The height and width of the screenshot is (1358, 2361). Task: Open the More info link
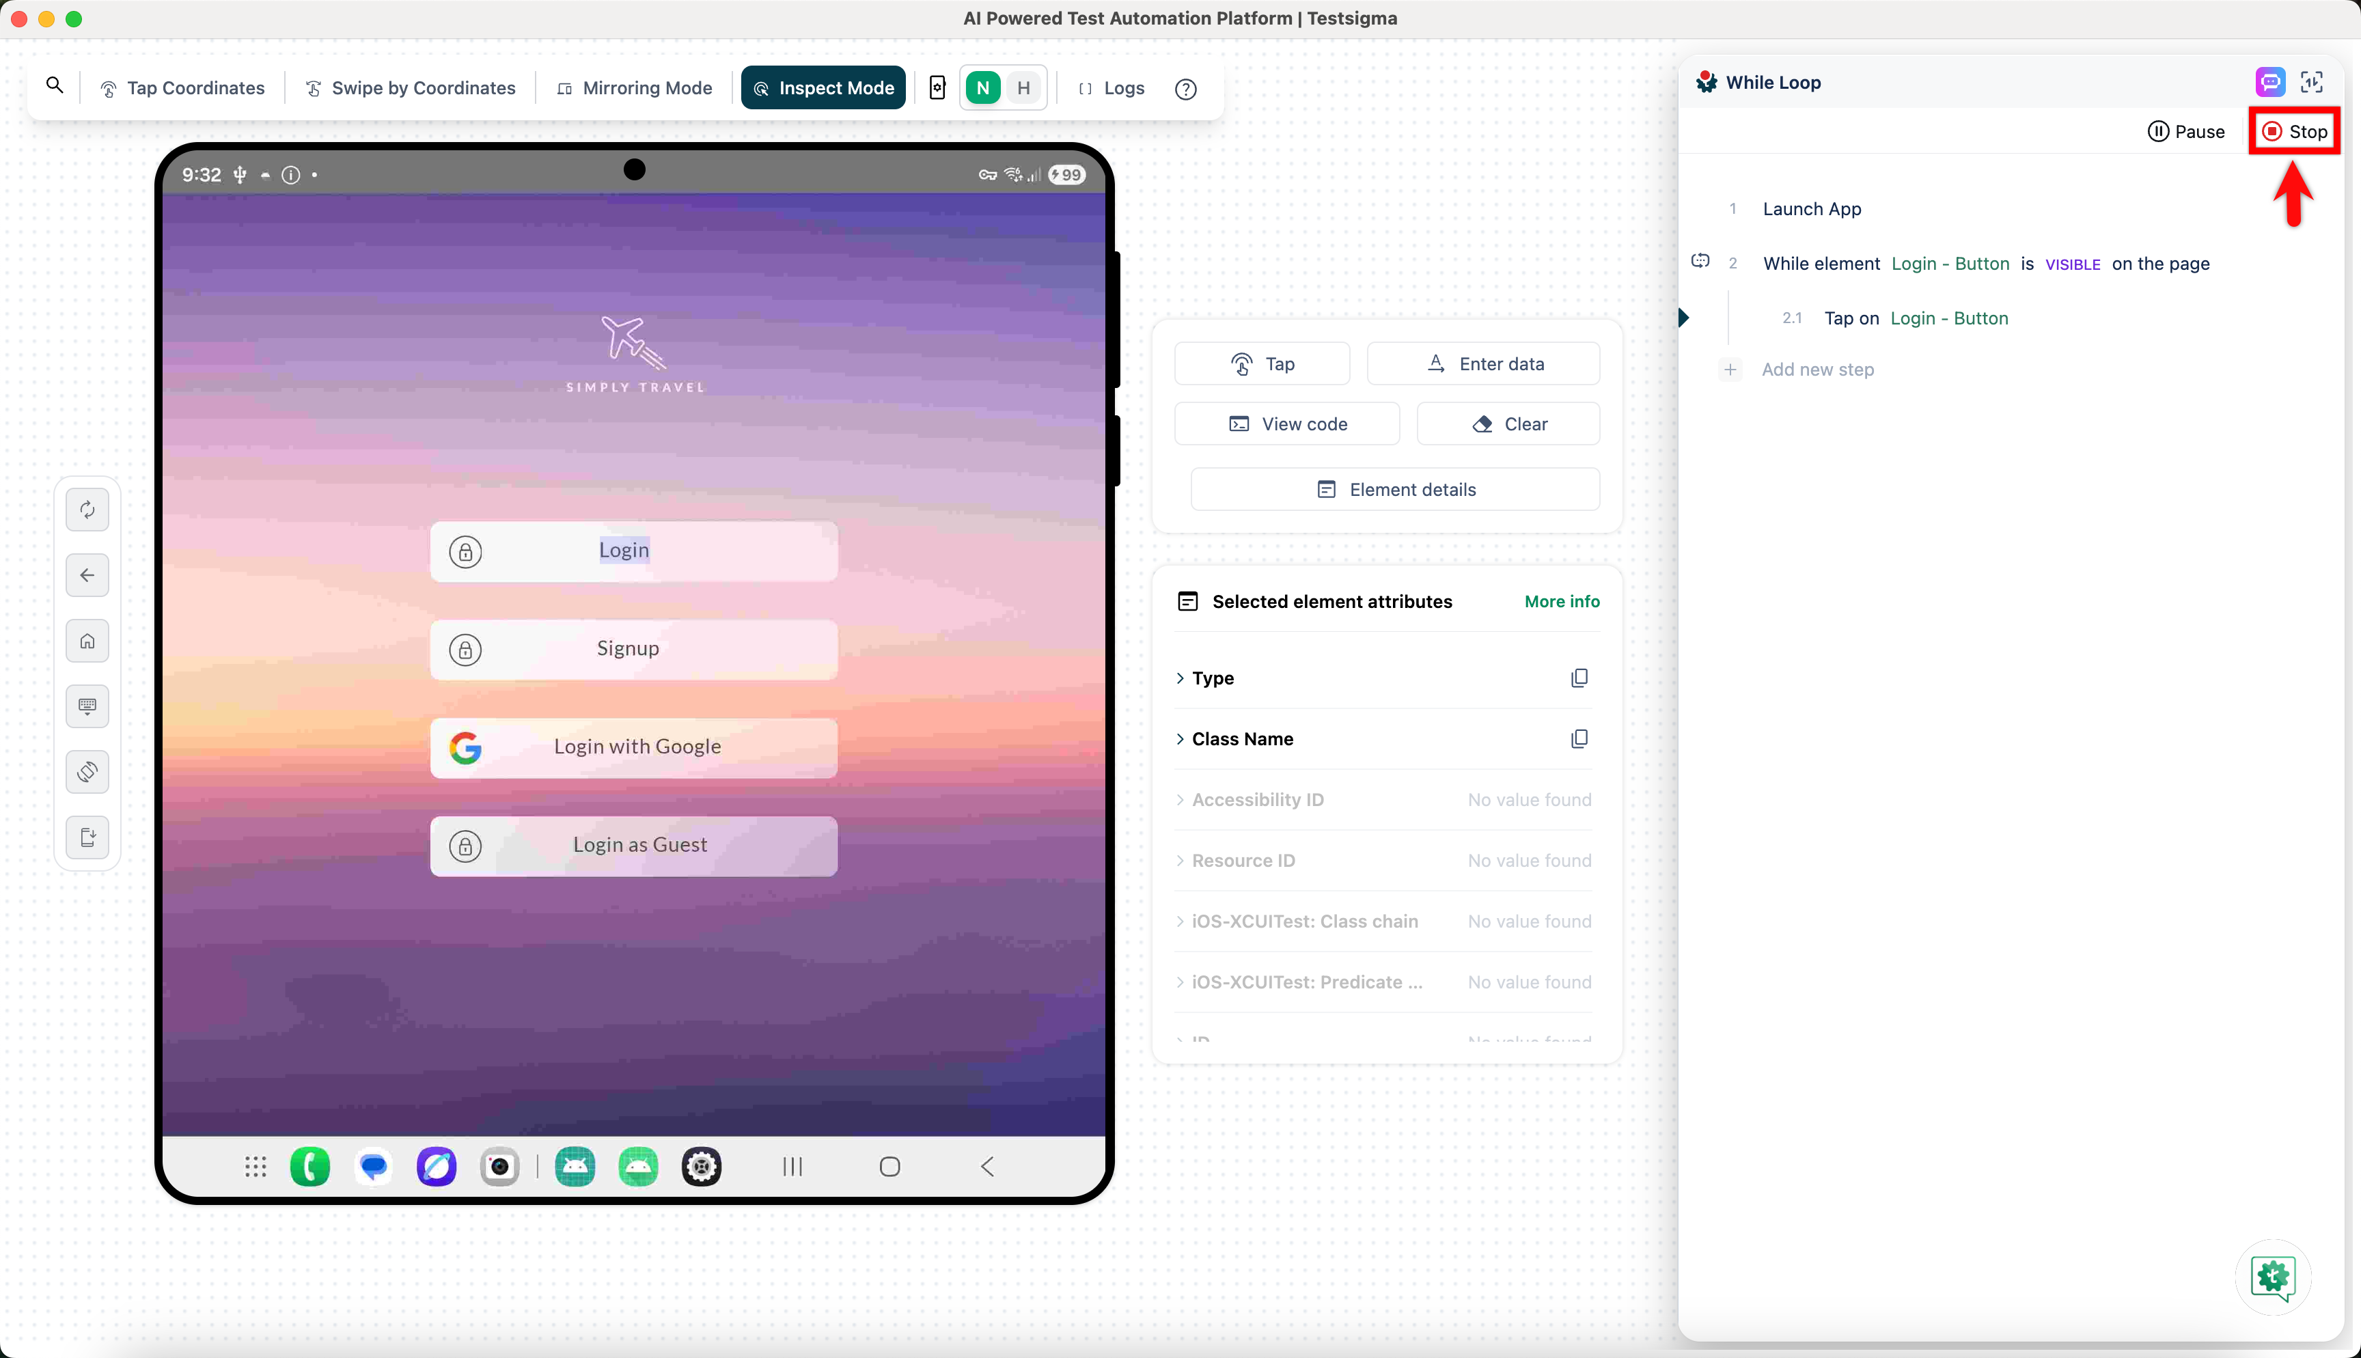(1562, 602)
